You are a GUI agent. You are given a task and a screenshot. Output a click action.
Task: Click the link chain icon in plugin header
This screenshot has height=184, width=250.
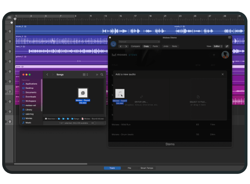coord(227,46)
